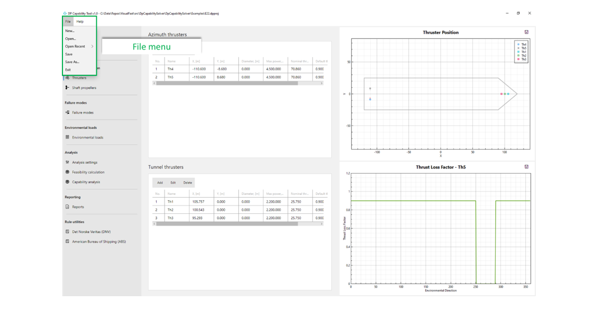
Task: Select the Th3 row name cell
Action: pos(177,218)
